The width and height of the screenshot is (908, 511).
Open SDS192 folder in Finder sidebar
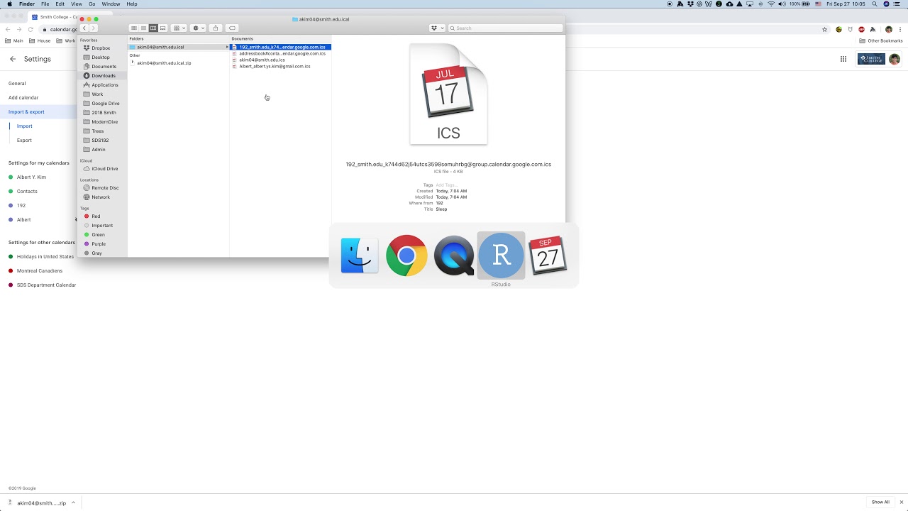point(100,141)
